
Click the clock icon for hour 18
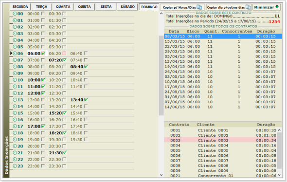15,133
